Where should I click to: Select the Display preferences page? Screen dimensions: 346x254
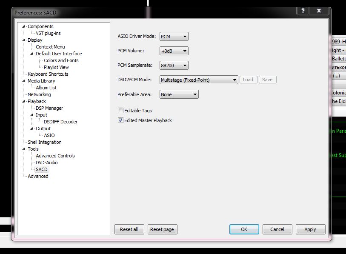point(35,40)
